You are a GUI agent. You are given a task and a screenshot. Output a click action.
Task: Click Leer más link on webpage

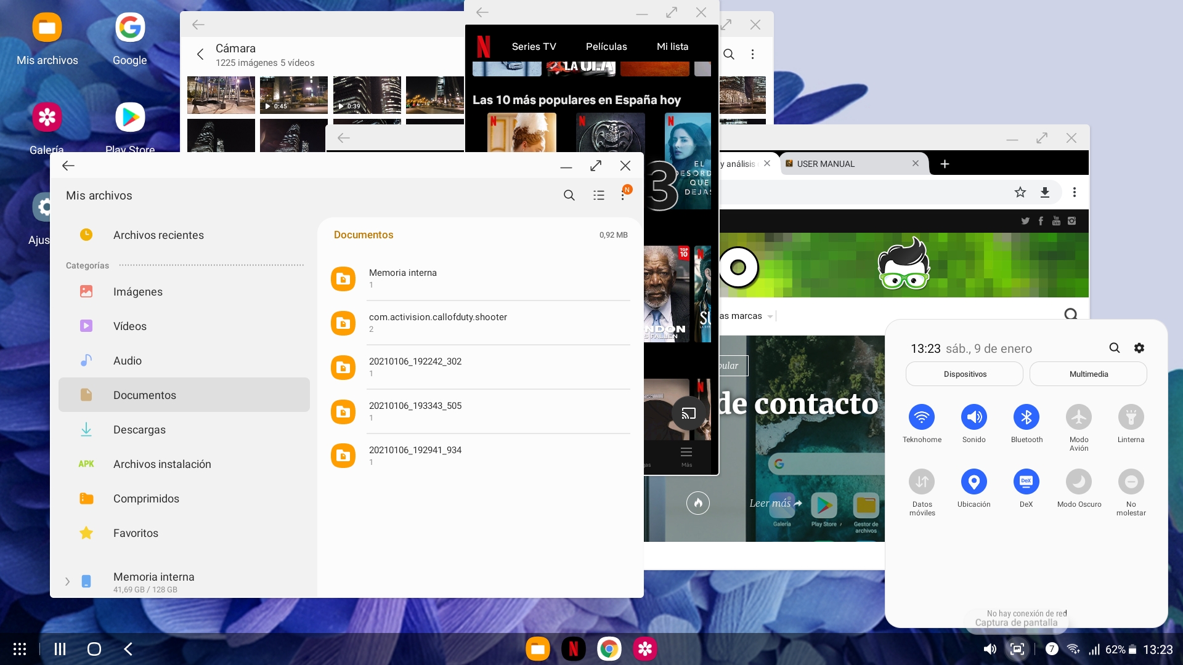point(776,503)
